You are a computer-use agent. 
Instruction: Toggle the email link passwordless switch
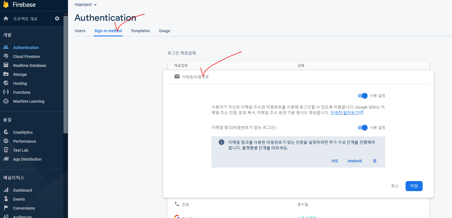(362, 128)
